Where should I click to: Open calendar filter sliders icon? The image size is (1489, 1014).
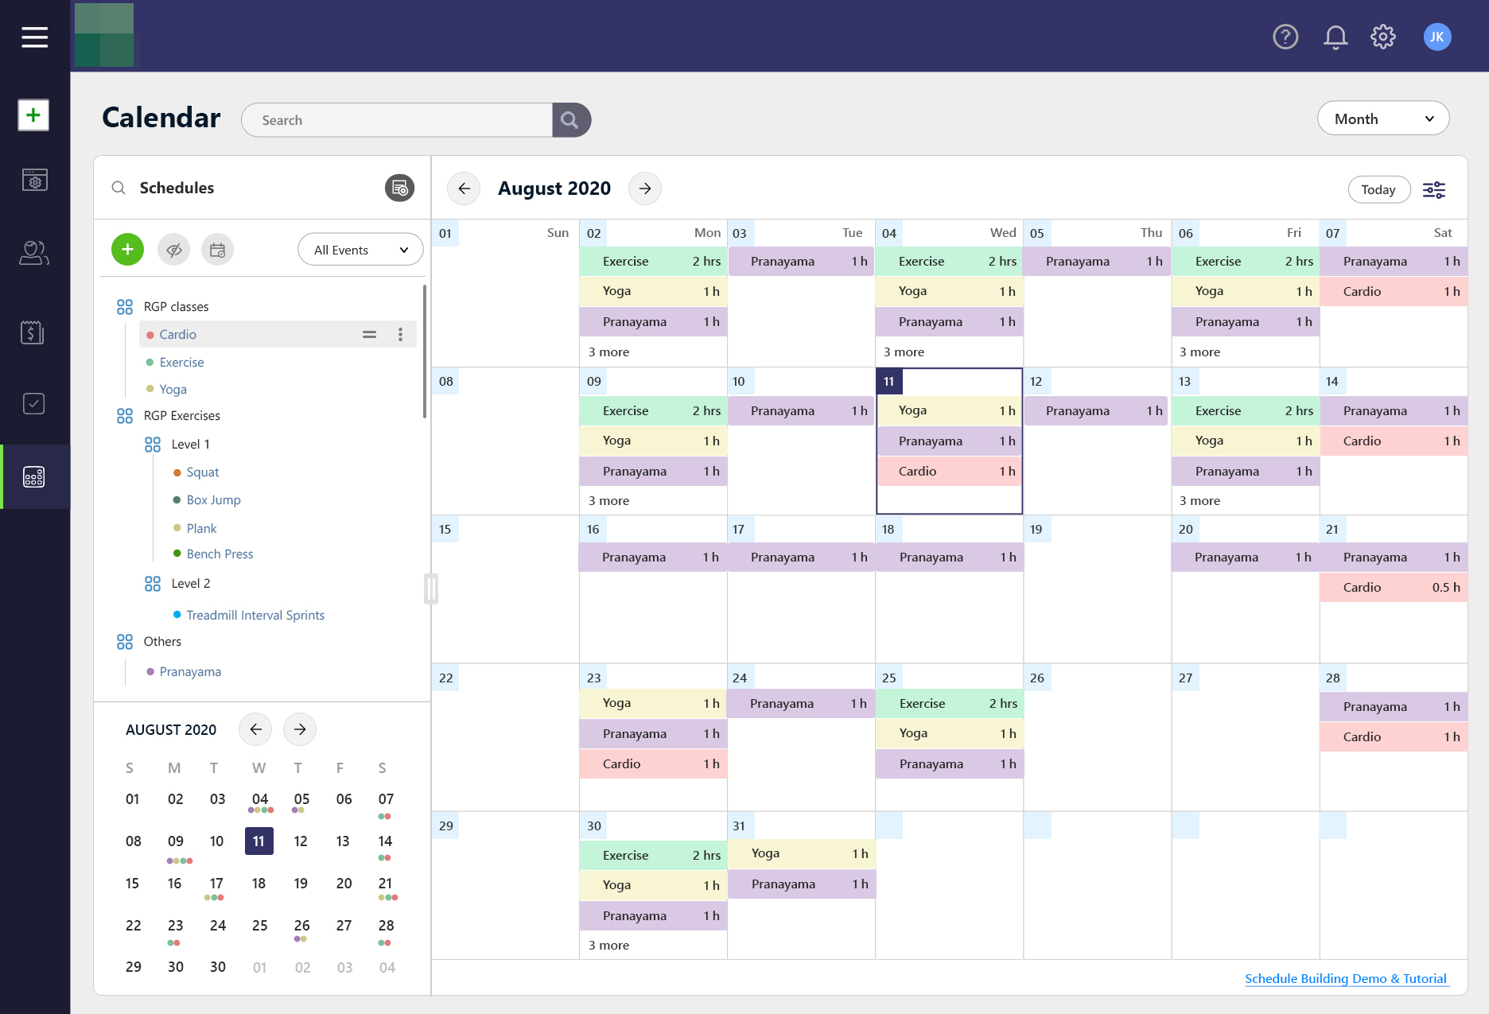(1434, 189)
